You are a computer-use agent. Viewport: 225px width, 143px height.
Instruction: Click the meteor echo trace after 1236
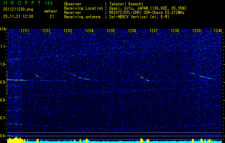click(x=145, y=79)
